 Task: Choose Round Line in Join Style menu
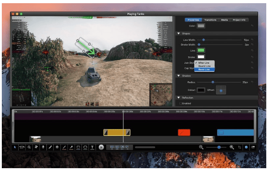click(204, 66)
